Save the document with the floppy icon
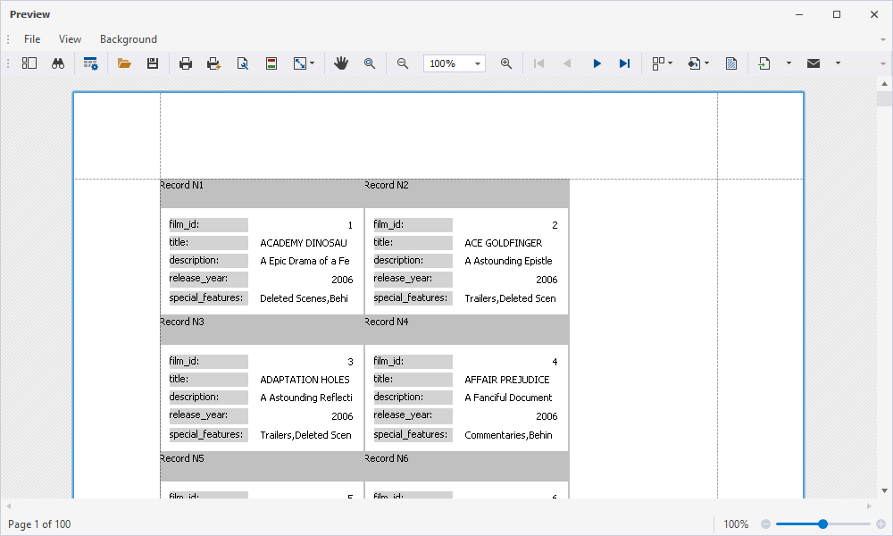Screen dimensions: 893x536 coord(152,63)
